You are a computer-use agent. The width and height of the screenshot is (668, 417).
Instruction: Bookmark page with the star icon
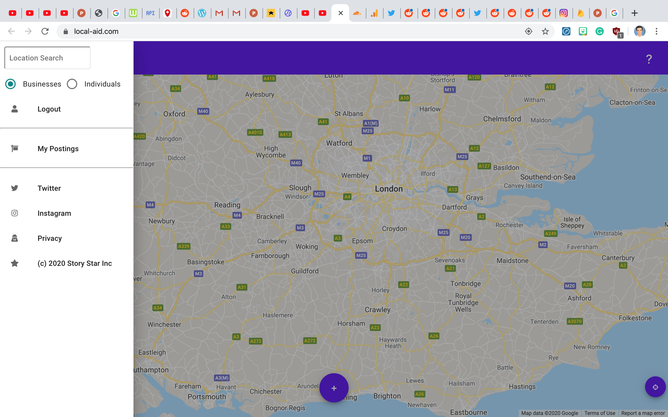pyautogui.click(x=545, y=32)
